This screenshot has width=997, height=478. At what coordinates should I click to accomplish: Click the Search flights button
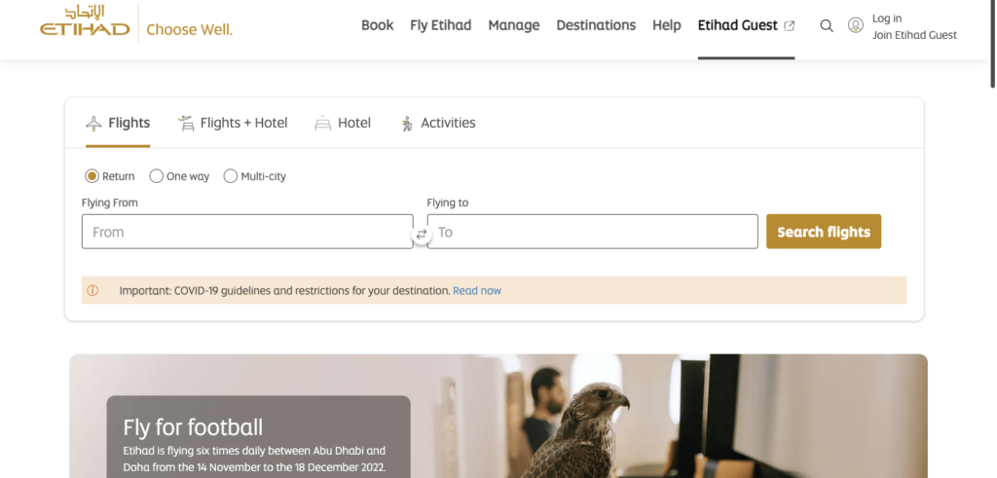[823, 232]
